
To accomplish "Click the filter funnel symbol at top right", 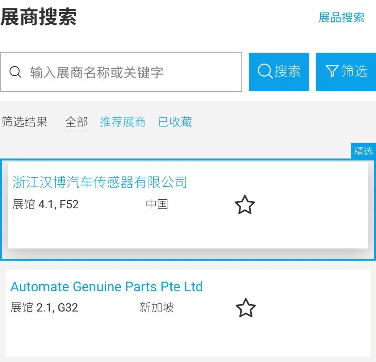I will (x=333, y=71).
